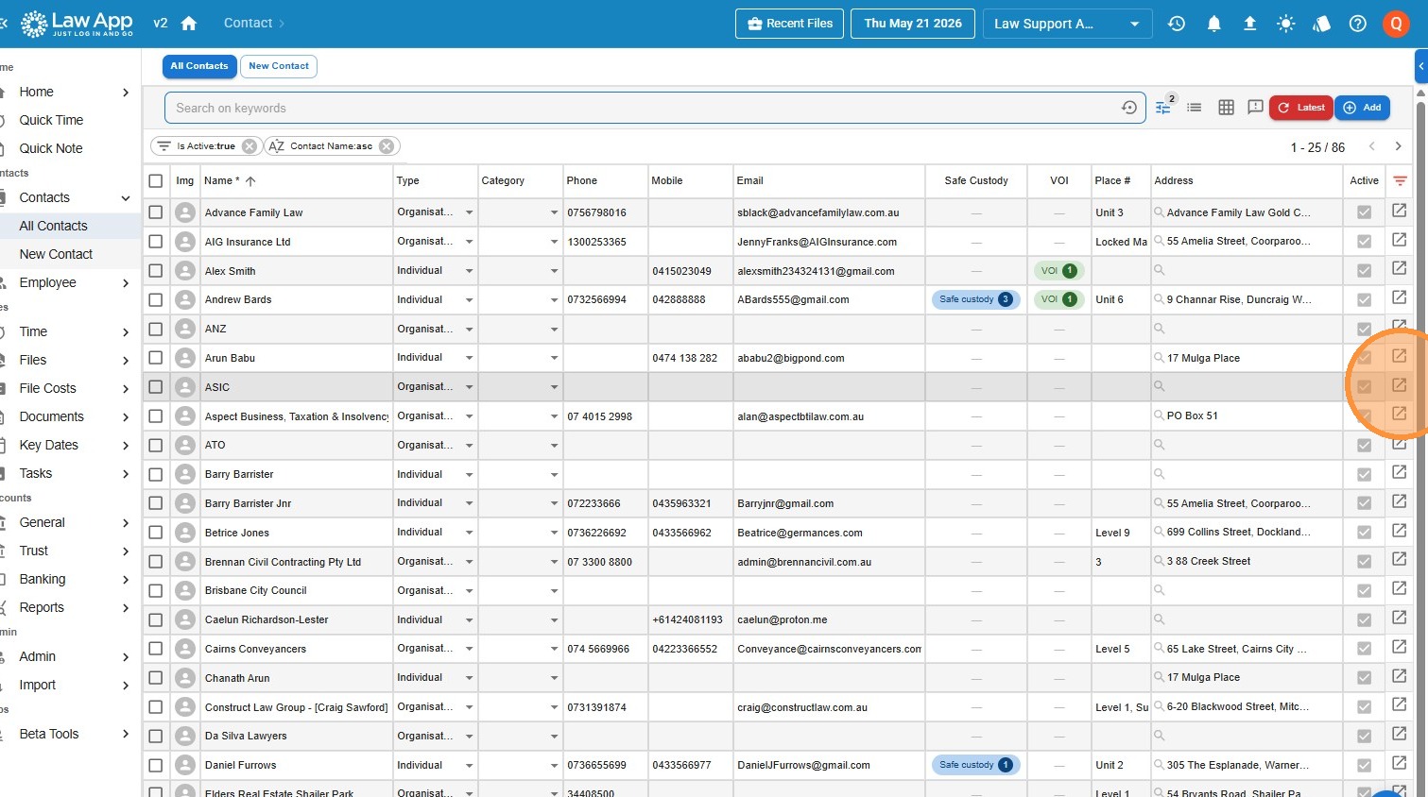Open the Law Support A... dropdown
The image size is (1428, 797).
pos(1067,24)
